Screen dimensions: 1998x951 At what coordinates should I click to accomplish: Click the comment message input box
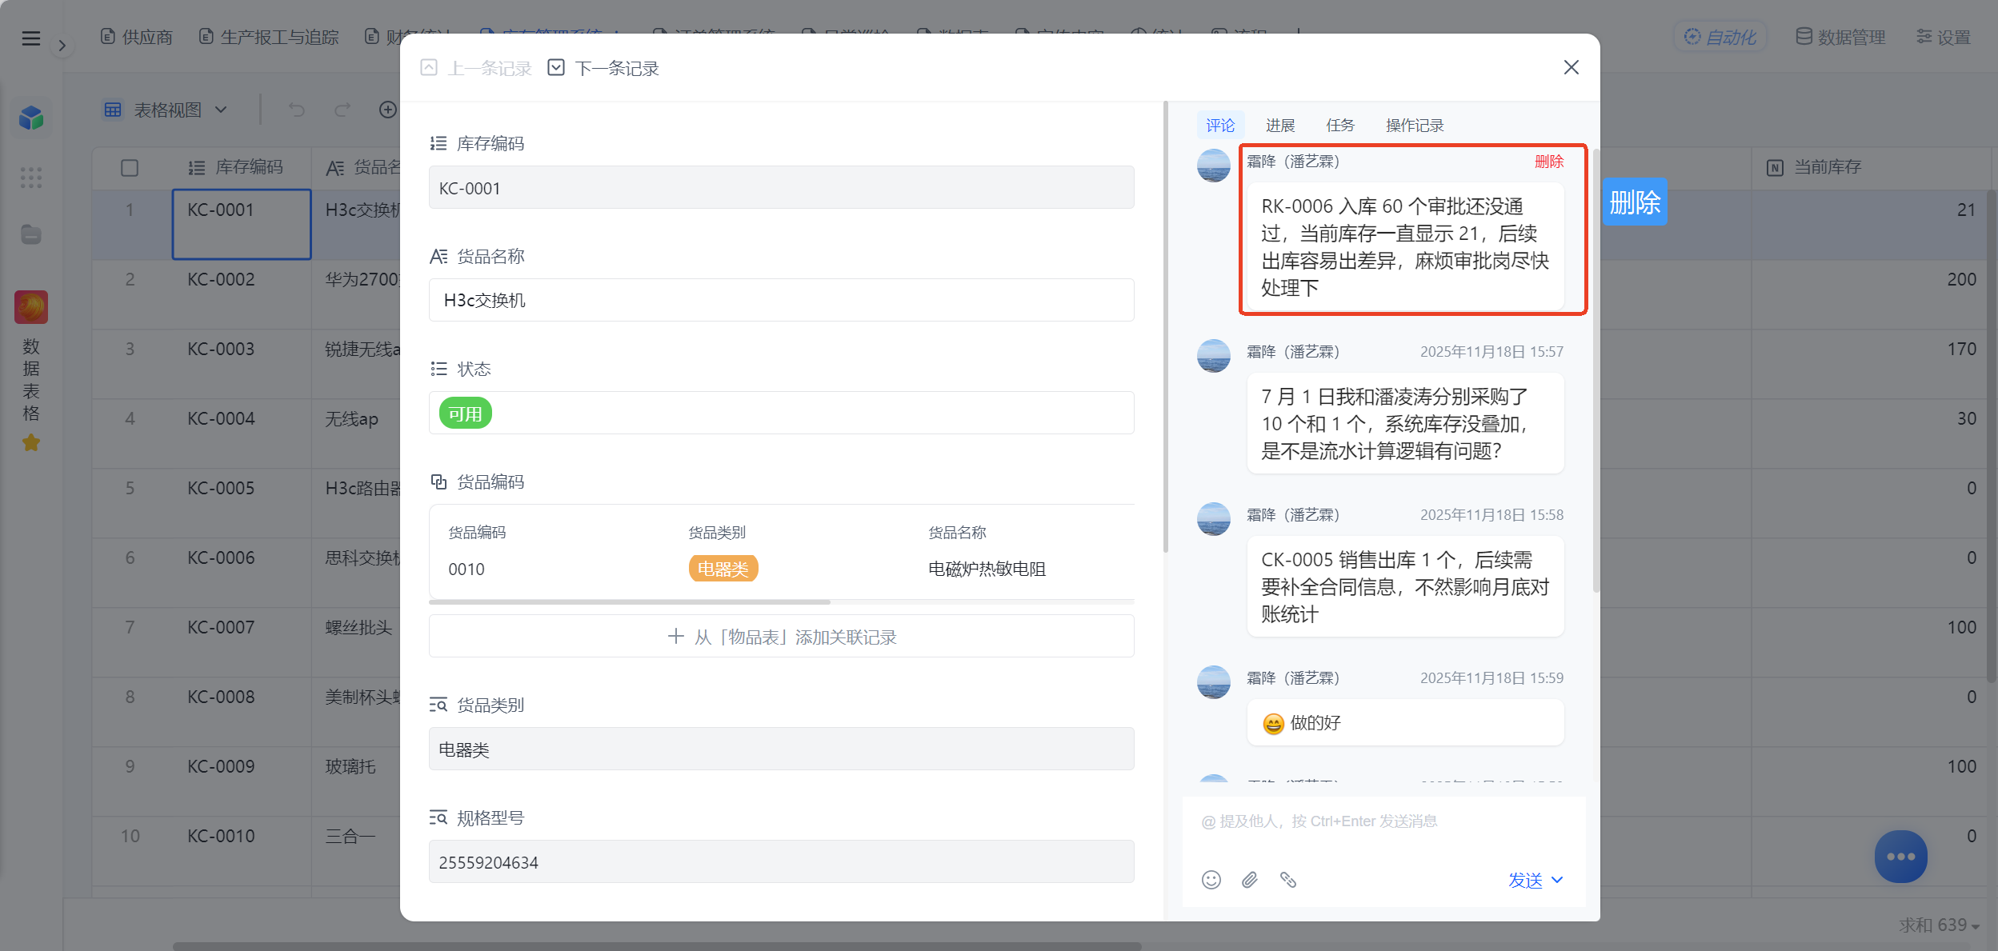[x=1384, y=821]
